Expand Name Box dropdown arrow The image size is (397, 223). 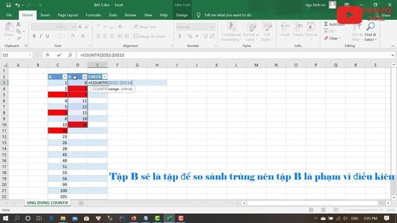point(30,55)
